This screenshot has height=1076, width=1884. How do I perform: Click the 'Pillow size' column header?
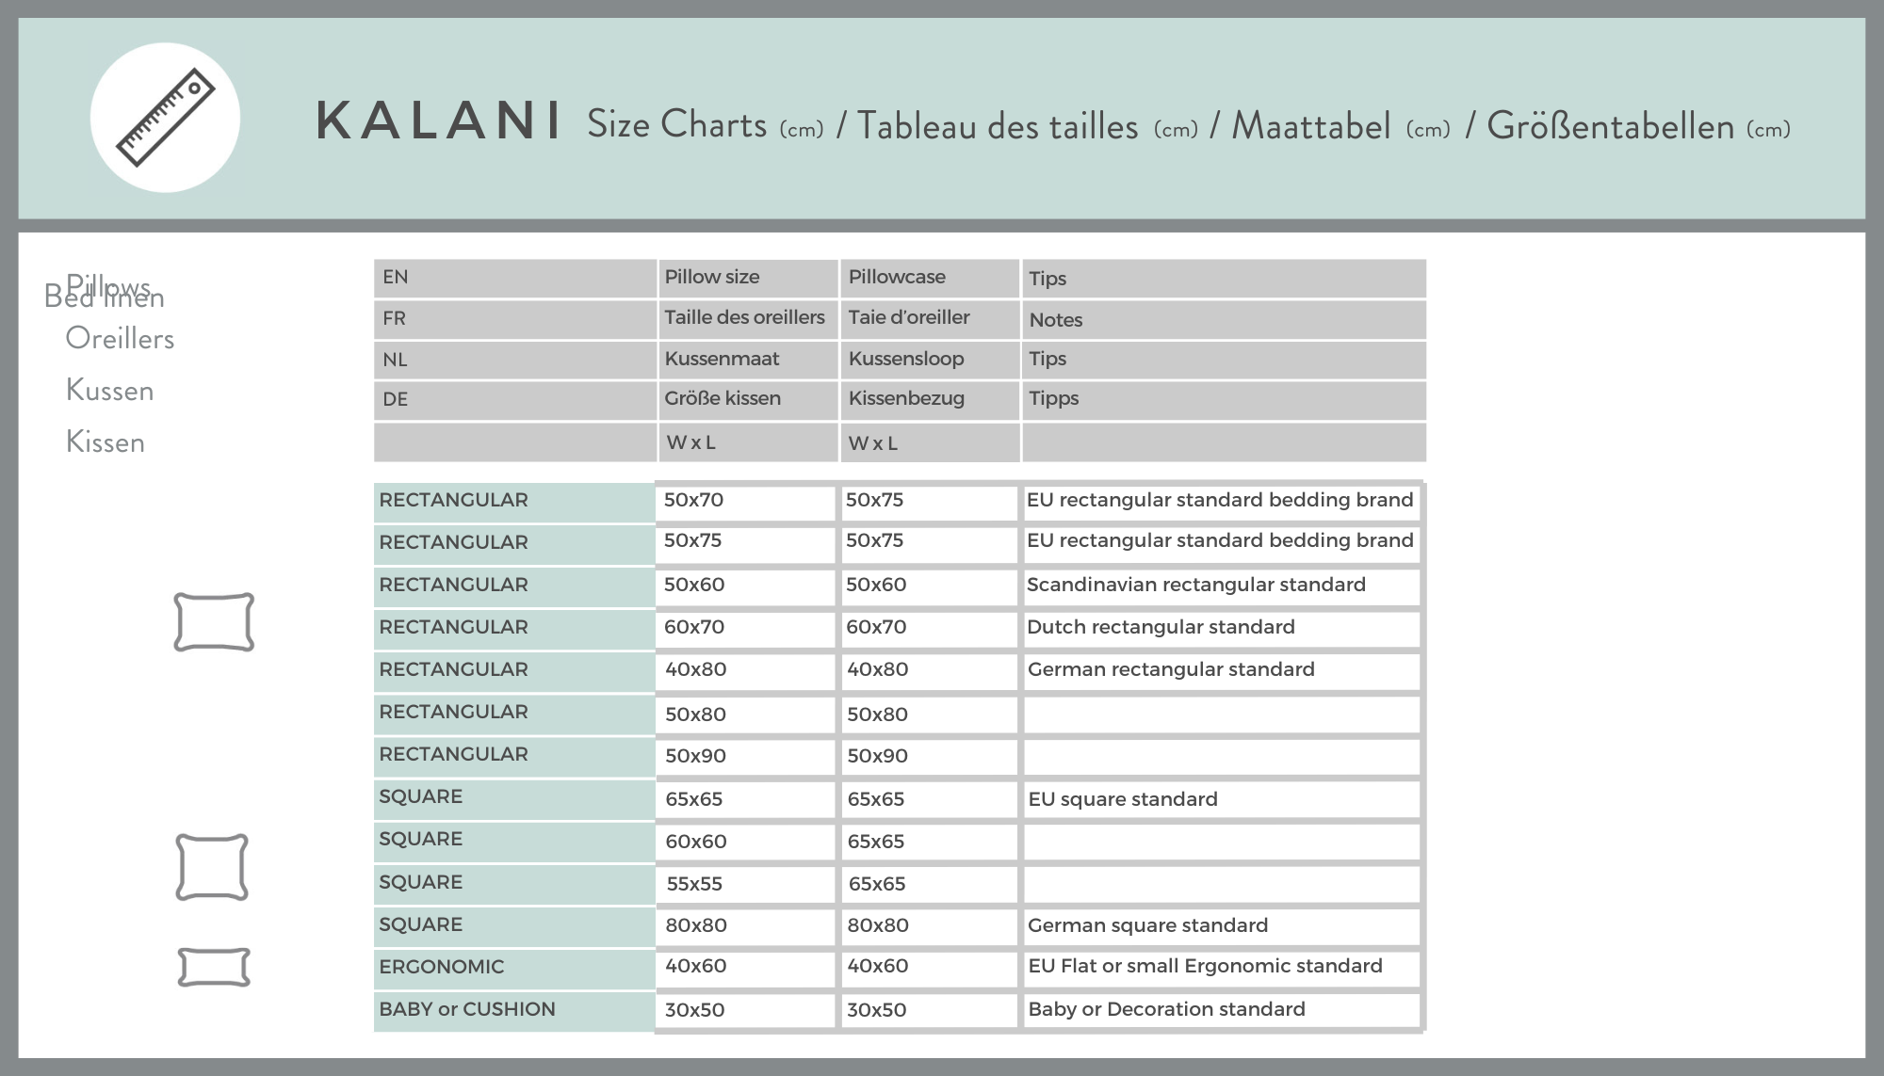tap(748, 278)
